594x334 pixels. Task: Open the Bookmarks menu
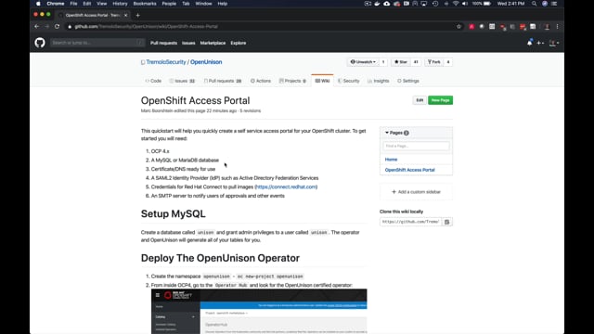point(145,4)
